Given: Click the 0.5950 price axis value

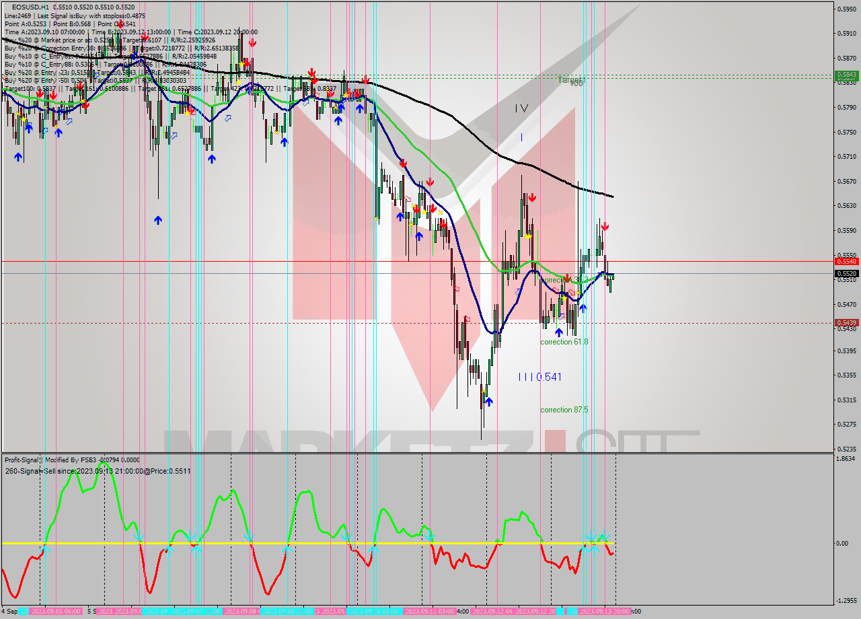Looking at the screenshot, I should [x=846, y=9].
